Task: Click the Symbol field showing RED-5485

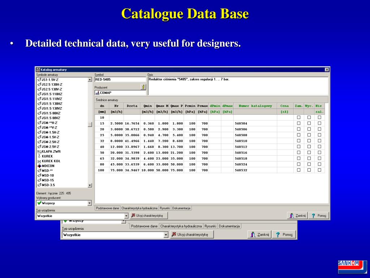Action: coord(120,79)
